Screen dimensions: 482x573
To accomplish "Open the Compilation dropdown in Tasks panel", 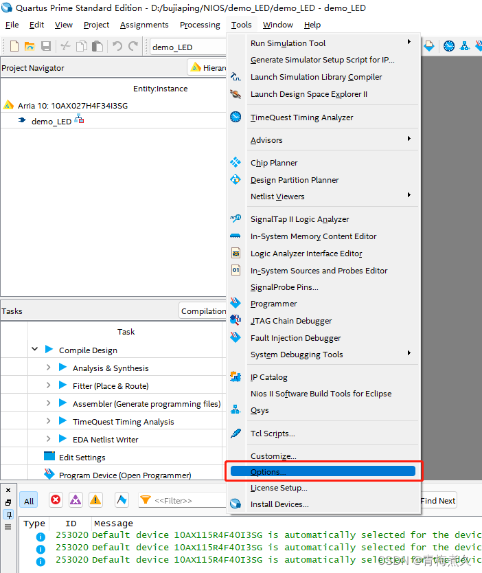I will (x=203, y=311).
